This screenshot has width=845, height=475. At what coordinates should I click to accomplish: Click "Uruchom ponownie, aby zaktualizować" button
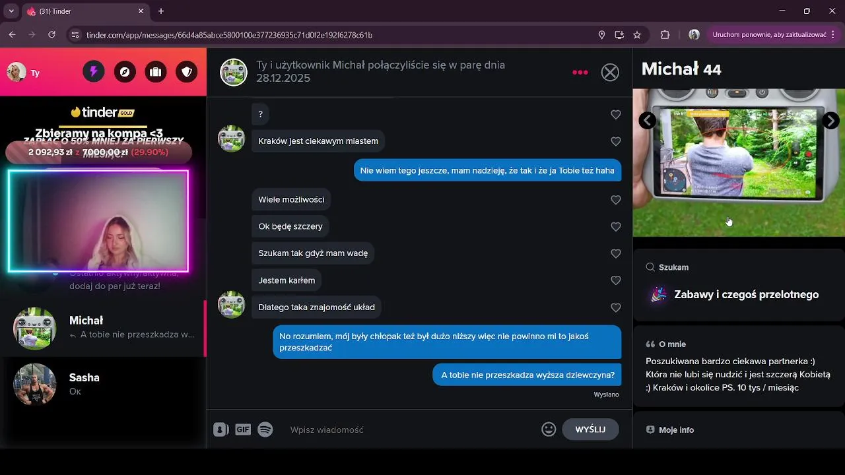(x=768, y=35)
